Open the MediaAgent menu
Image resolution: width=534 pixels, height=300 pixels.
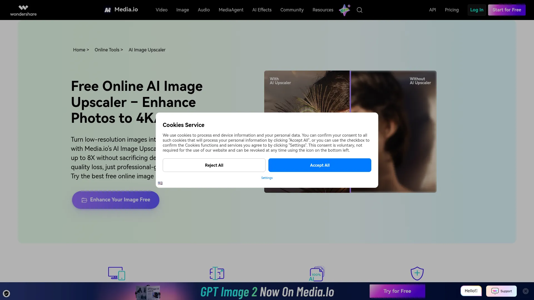pyautogui.click(x=231, y=10)
